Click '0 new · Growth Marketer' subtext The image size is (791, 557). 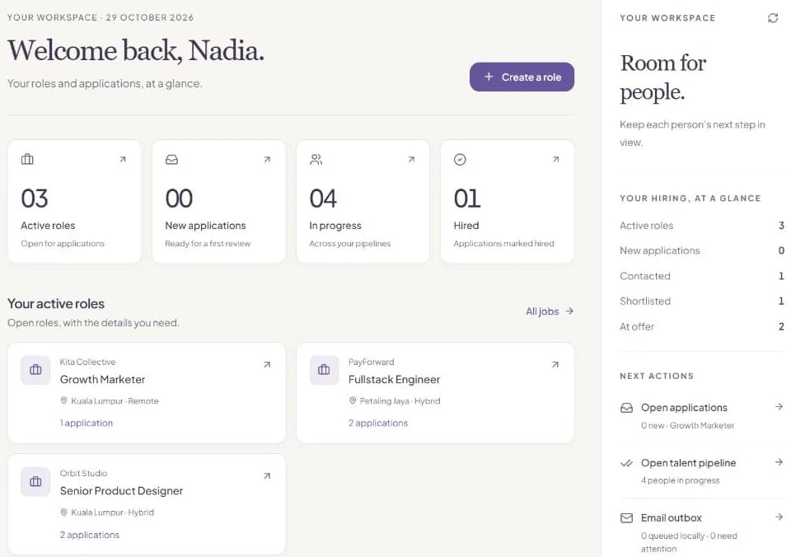point(687,425)
